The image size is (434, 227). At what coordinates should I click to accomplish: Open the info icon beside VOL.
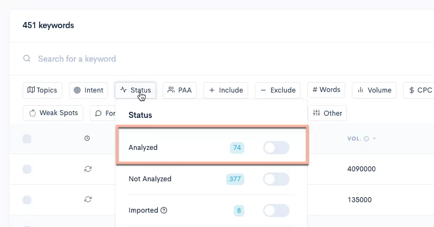click(x=366, y=139)
